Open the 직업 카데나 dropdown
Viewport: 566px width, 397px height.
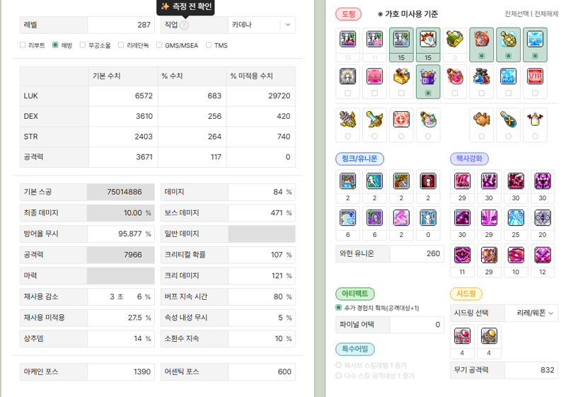(x=262, y=25)
